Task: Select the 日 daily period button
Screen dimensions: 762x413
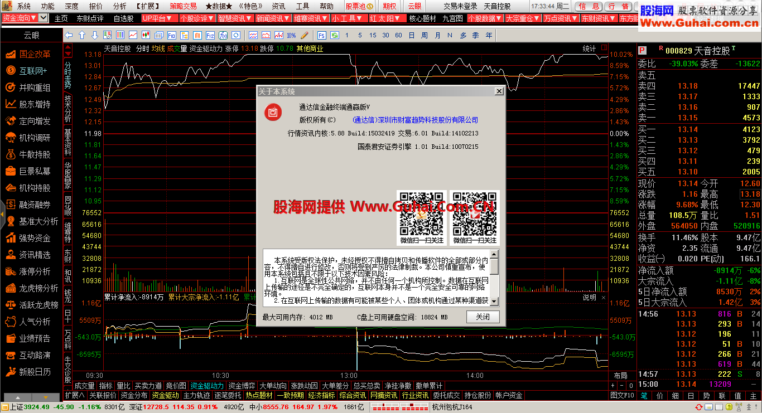Action: 412,35
